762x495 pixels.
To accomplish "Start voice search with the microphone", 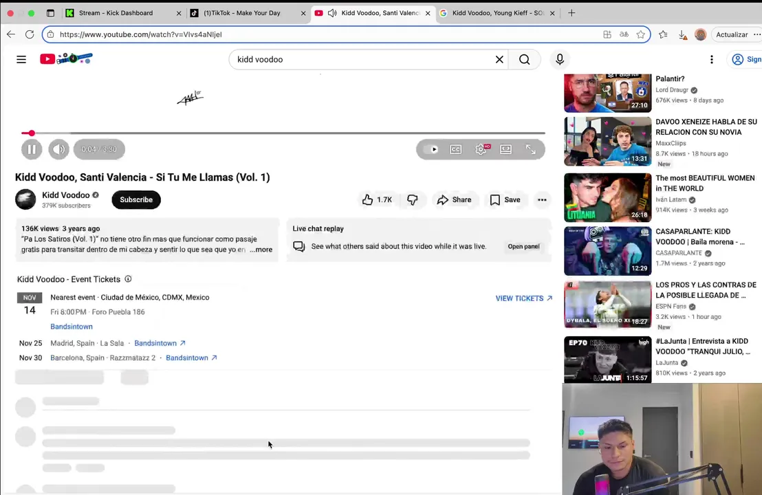I will 560,59.
